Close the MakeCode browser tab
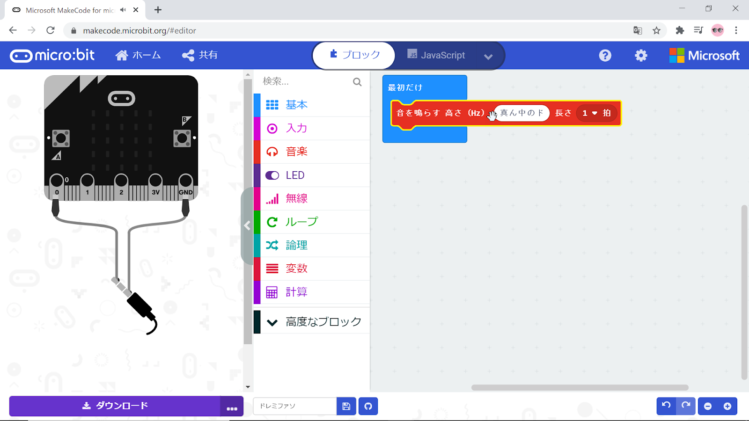 136,10
